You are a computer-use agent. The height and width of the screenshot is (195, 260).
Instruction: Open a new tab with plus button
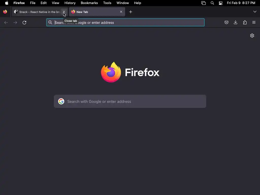click(131, 12)
